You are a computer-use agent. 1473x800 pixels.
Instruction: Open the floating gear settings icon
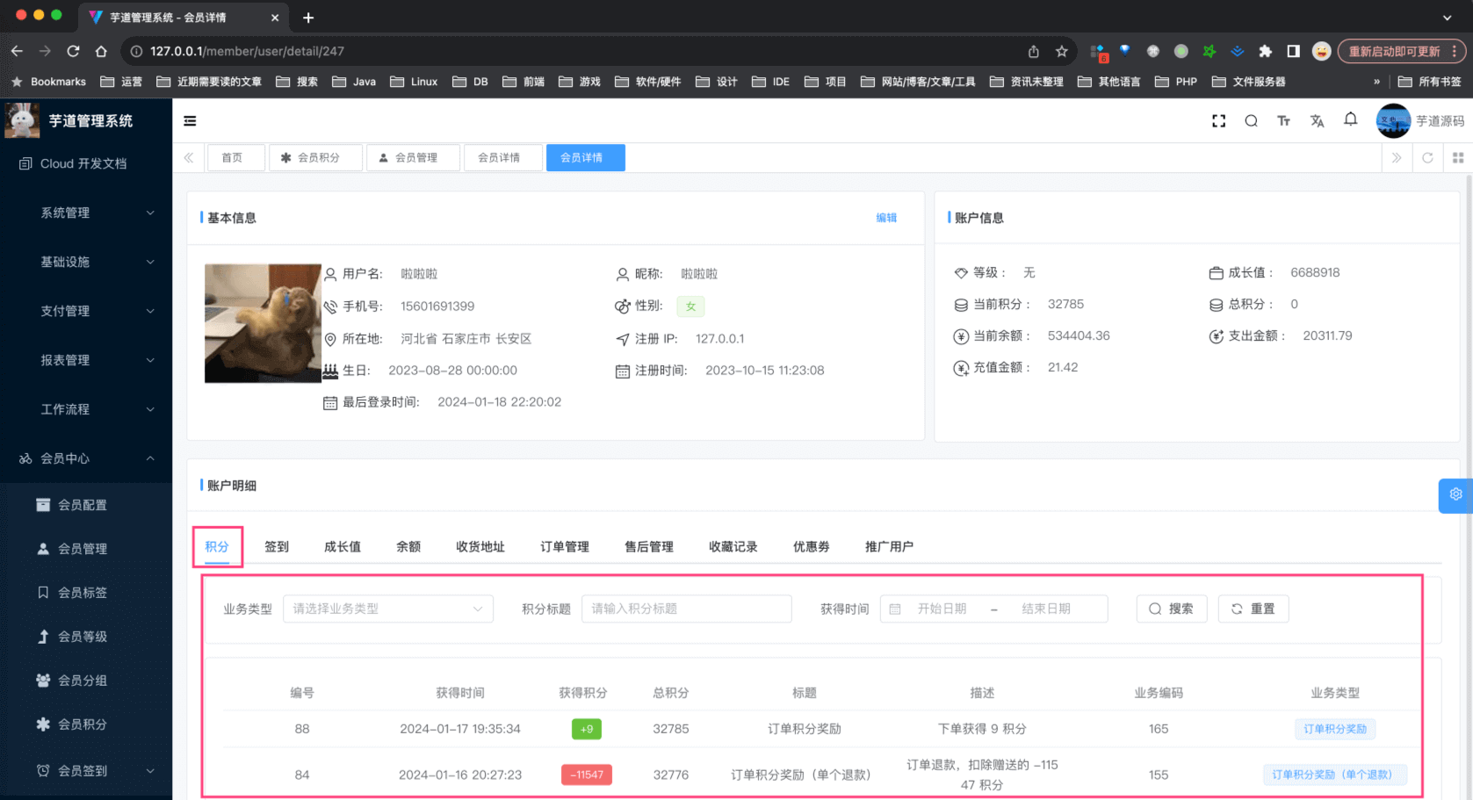[1455, 494]
